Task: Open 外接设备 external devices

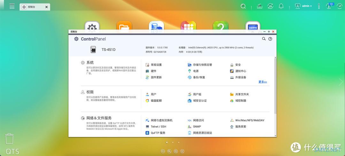Action: 238,77
